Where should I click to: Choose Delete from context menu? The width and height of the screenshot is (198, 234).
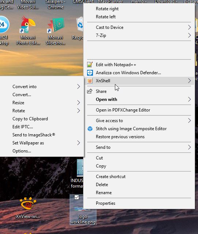tap(139, 185)
